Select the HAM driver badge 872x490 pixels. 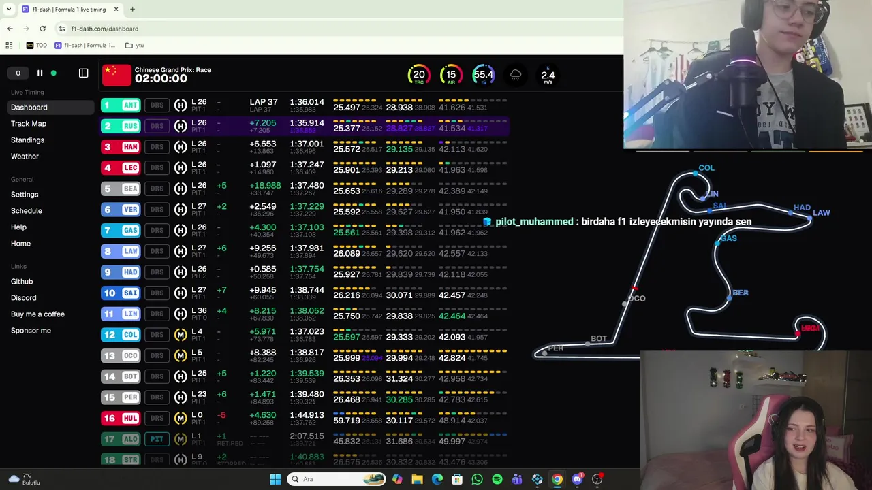click(121, 146)
